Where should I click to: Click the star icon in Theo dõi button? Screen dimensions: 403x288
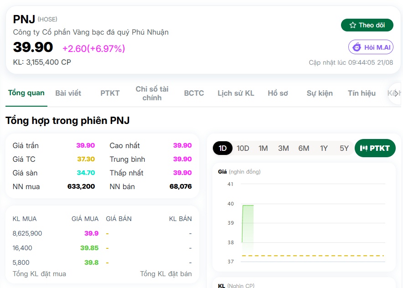coord(353,25)
